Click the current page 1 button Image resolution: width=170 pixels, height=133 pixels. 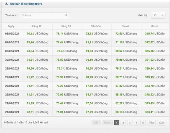click(117, 123)
